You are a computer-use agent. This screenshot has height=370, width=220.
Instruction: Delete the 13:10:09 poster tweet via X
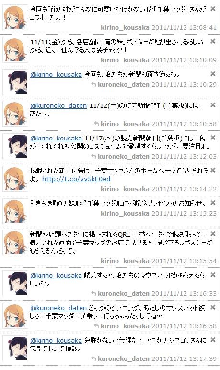213,41
